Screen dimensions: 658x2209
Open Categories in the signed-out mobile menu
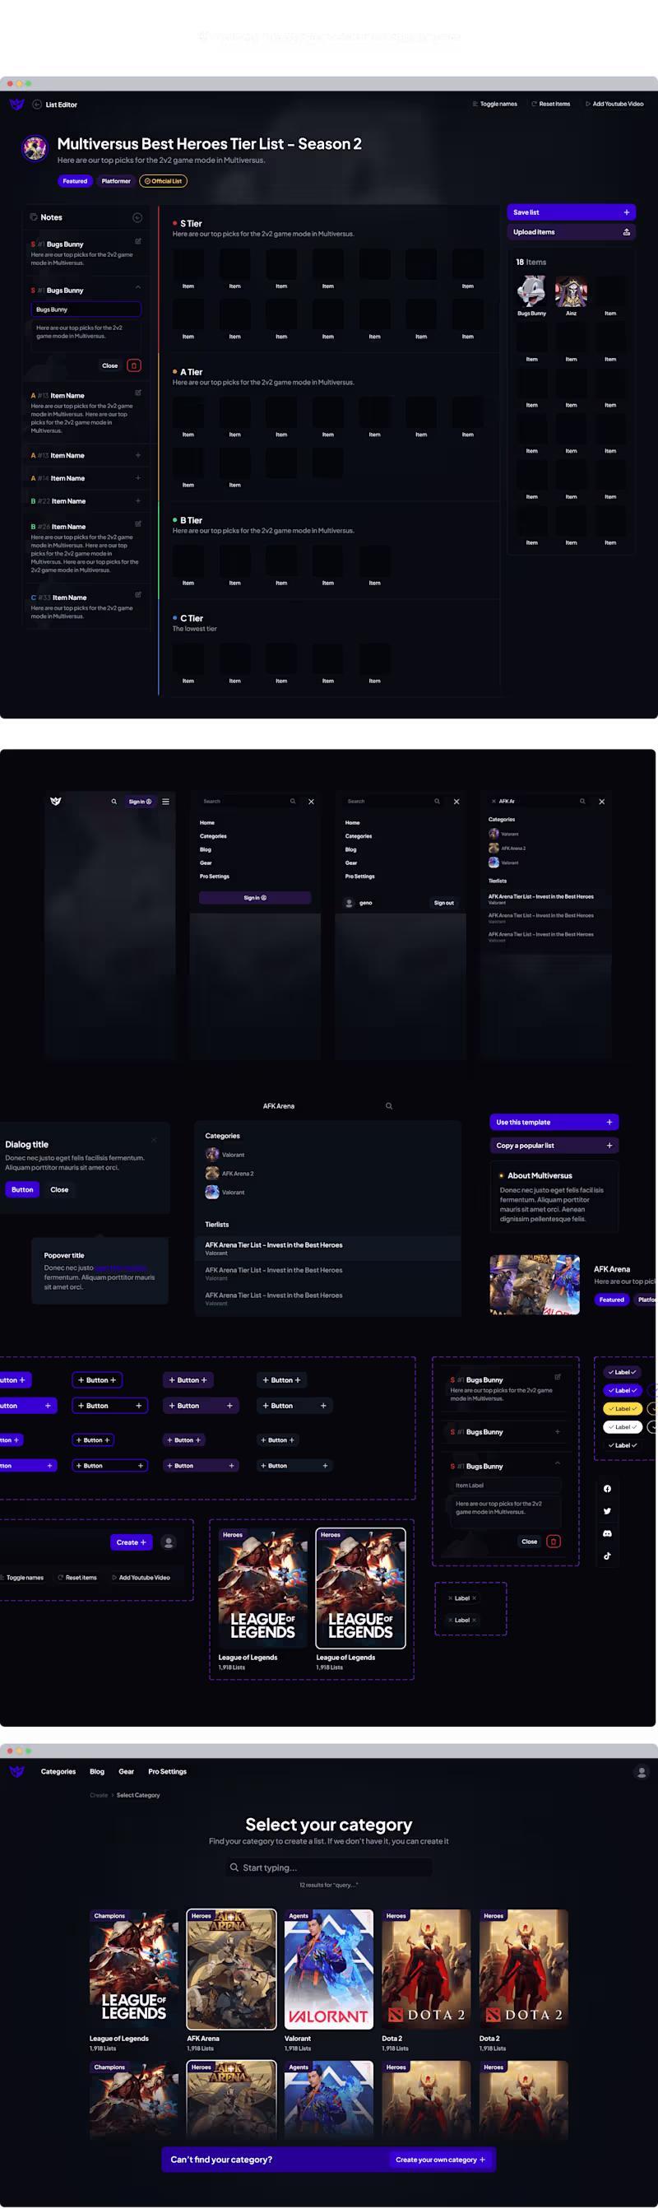point(213,836)
